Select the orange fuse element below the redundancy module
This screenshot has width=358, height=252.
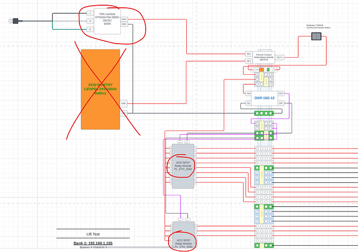pyautogui.click(x=261, y=70)
